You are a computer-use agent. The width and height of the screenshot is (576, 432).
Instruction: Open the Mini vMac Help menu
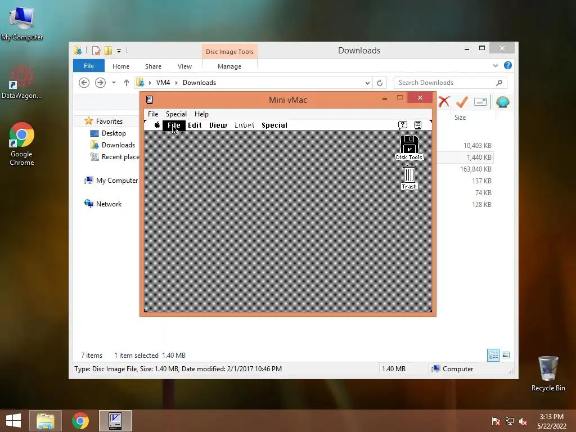(201, 114)
